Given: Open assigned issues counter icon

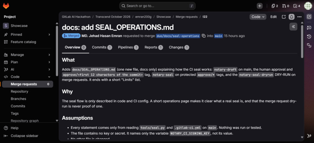Looking at the screenshot, I should 275,6.
